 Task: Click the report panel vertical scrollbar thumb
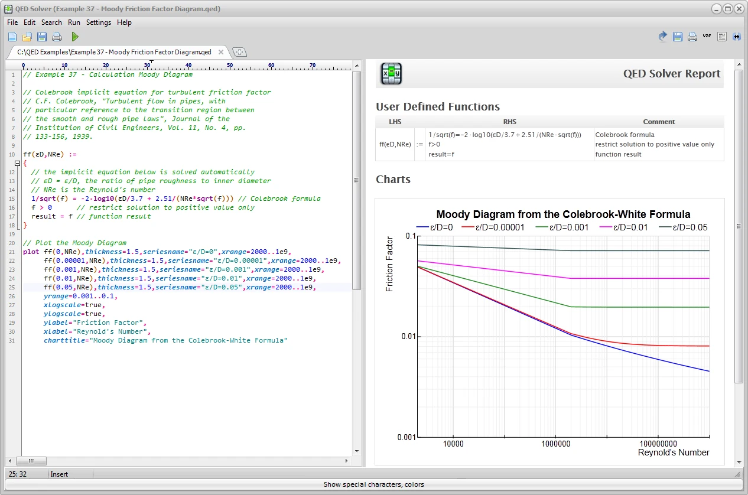[739, 226]
